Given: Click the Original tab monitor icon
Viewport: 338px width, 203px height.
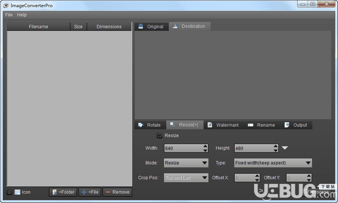Looking at the screenshot, I should [x=141, y=27].
